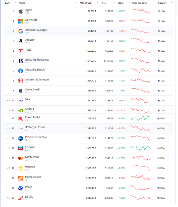Image resolution: width=178 pixels, height=207 pixels.
Task: Click Walmart's rank change down 2 indicator
Action: (8, 168)
